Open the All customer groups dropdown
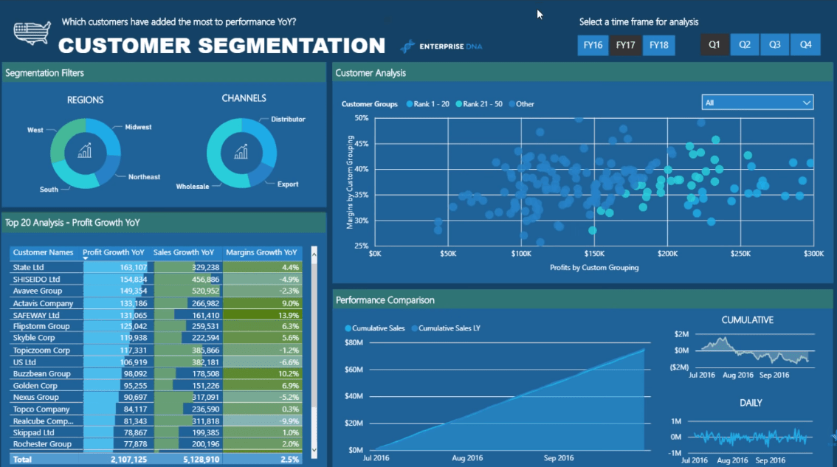Image resolution: width=837 pixels, height=467 pixels. [x=757, y=103]
